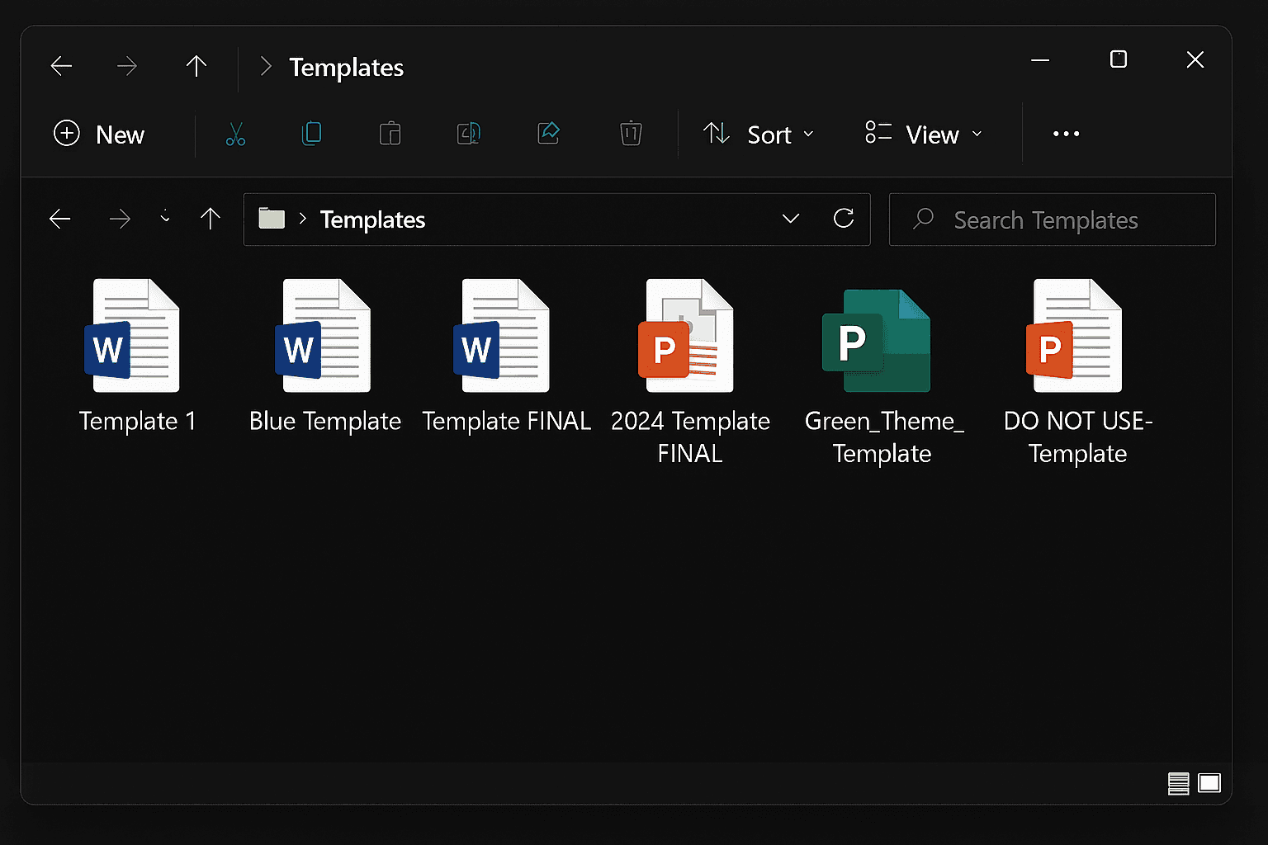The image size is (1268, 845).
Task: Click the Blue Template file name
Action: [x=325, y=421]
